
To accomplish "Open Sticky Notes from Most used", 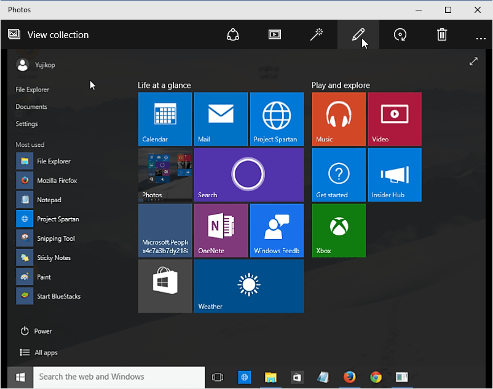I will pos(44,257).
